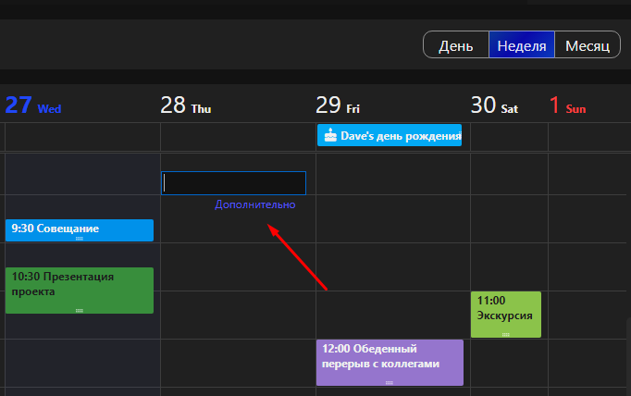The image size is (631, 396).
Task: Click the birthday cake icon on Dave's event
Action: click(330, 135)
